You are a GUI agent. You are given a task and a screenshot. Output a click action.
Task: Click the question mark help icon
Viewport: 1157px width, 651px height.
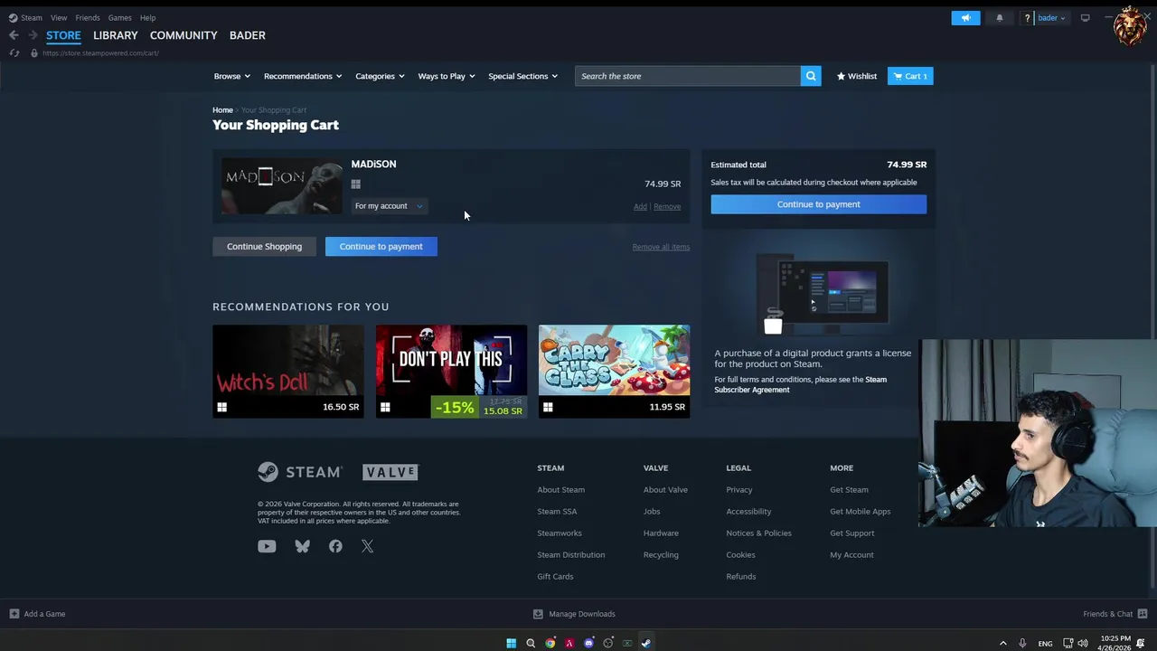coord(1027,18)
